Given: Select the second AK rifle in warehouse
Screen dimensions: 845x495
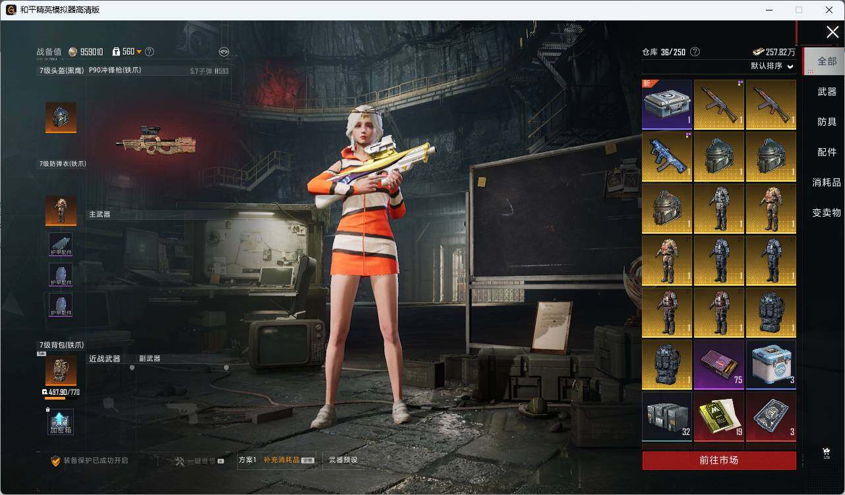Looking at the screenshot, I should 771,105.
